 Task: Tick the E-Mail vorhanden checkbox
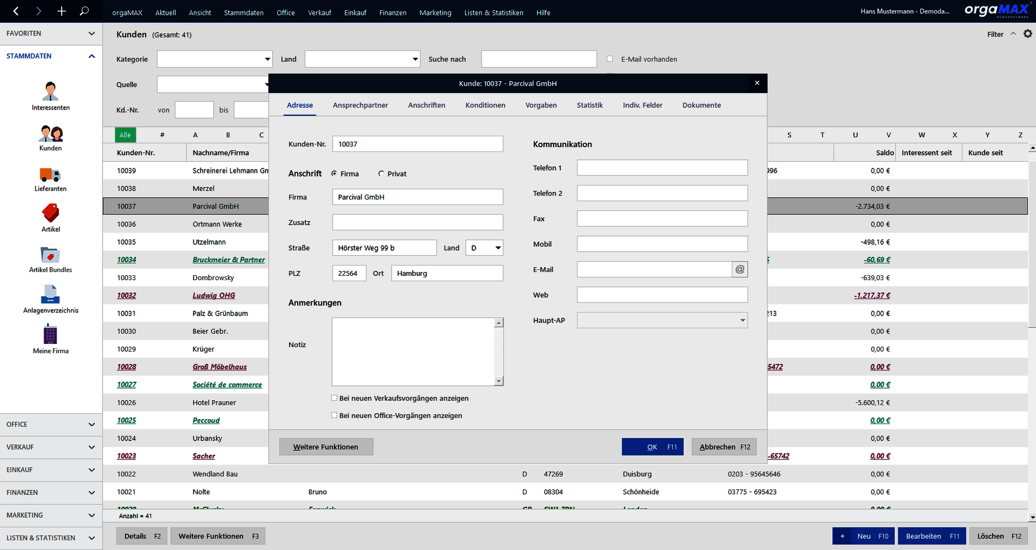pyautogui.click(x=610, y=59)
